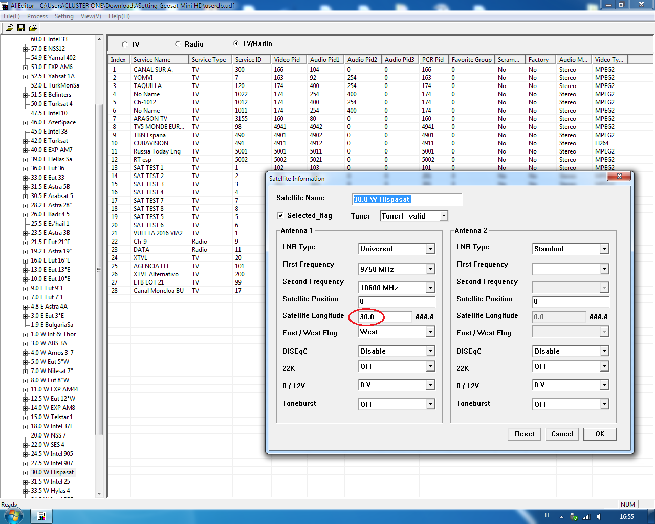This screenshot has width=655, height=524.
Task: Click the Service Name column header
Action: 160,60
